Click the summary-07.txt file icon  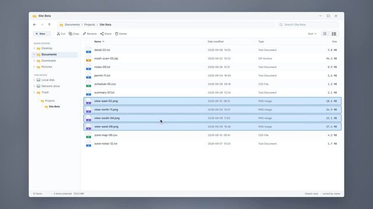(88, 92)
